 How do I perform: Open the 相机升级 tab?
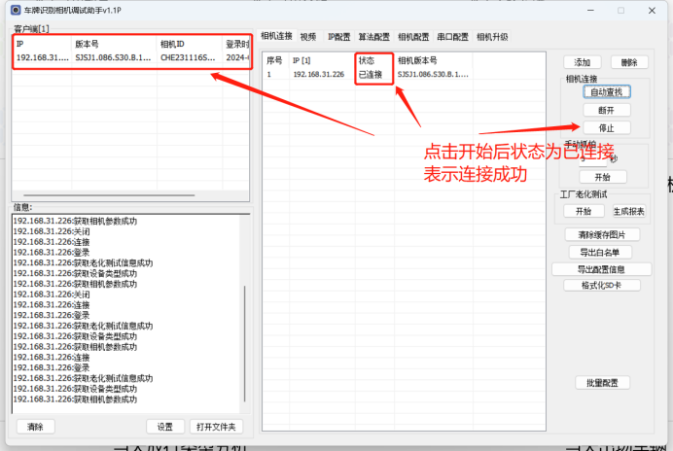click(x=492, y=37)
